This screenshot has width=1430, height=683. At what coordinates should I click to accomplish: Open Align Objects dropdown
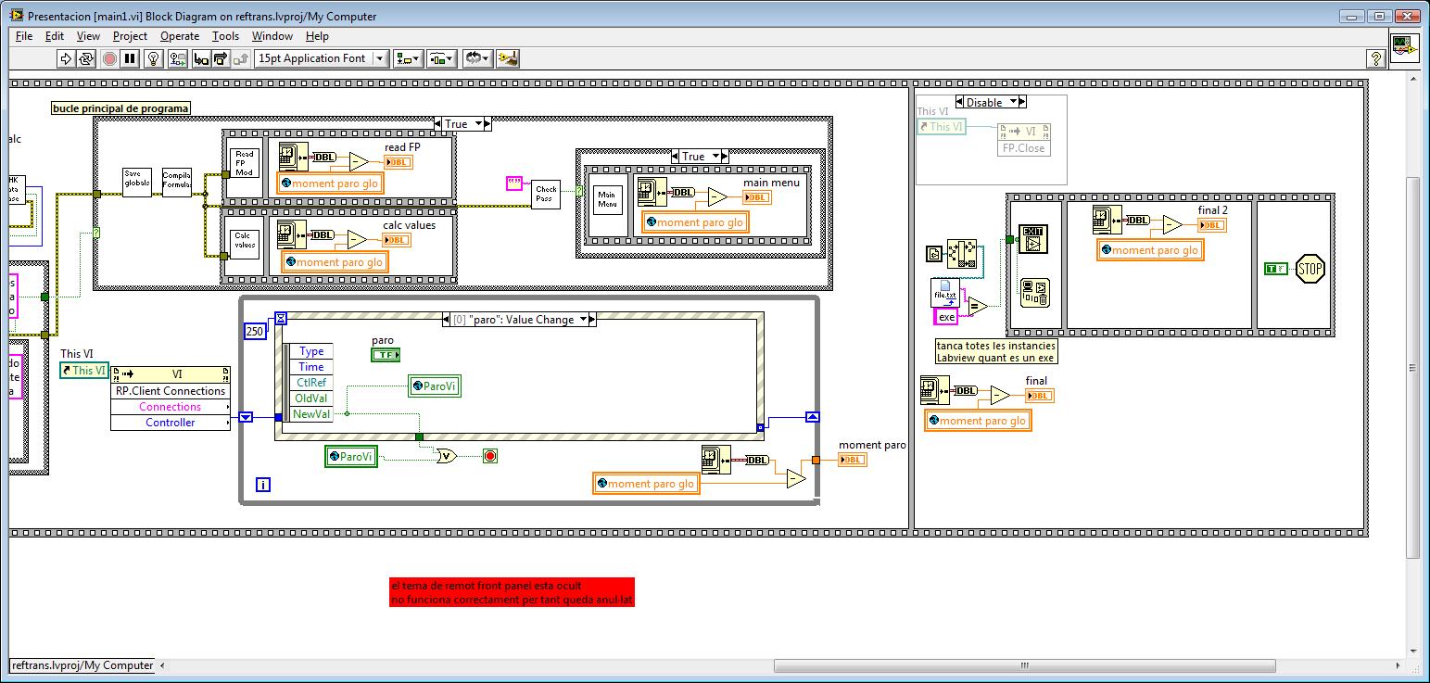(407, 58)
